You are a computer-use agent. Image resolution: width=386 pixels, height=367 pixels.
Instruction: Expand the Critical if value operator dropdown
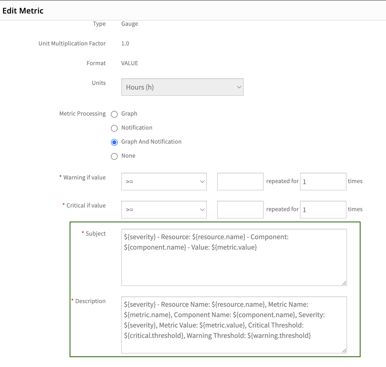coord(164,210)
